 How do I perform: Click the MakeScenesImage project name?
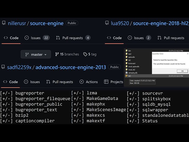tap(106, 110)
